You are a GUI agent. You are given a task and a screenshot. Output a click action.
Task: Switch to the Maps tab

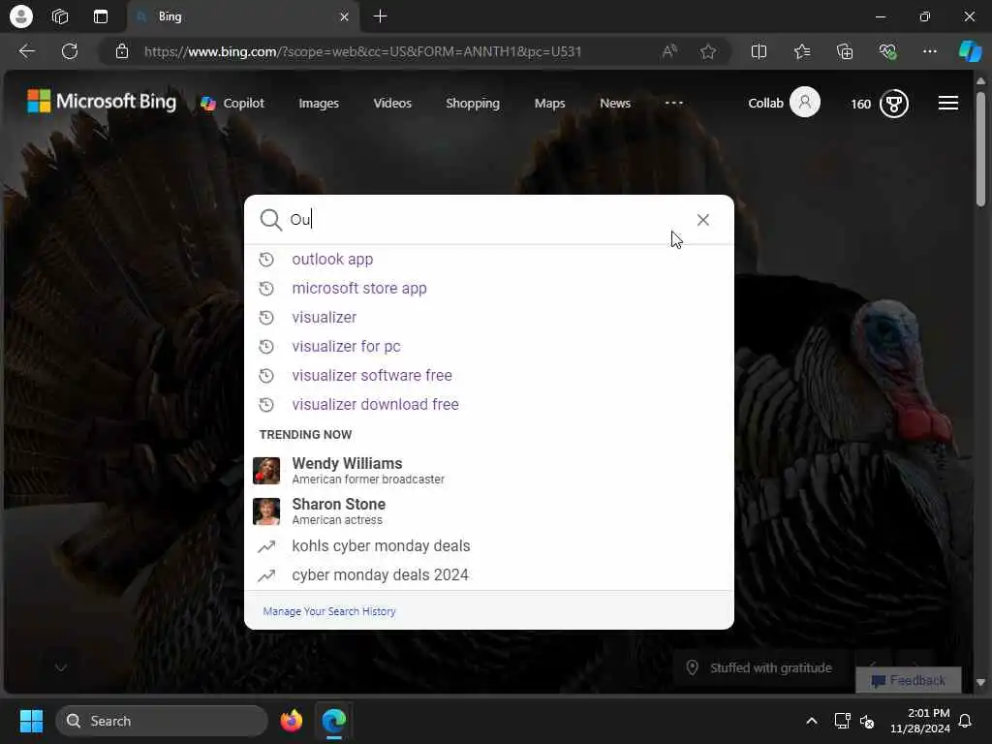(x=549, y=103)
